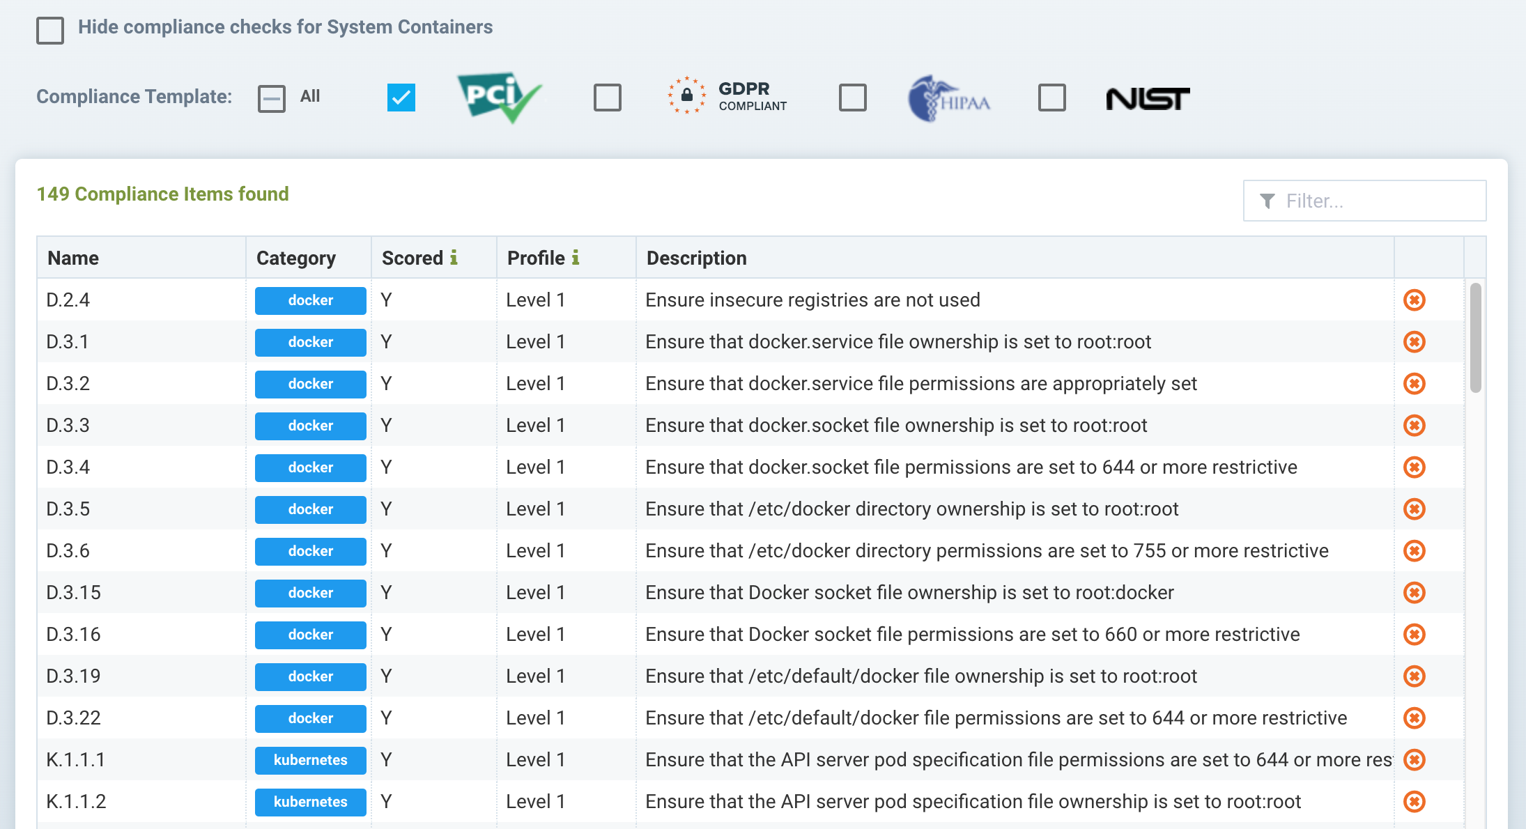1526x829 pixels.
Task: Click the Scored column info icon
Action: 454,258
